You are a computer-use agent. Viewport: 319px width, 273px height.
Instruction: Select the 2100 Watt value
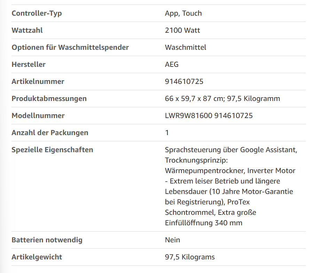pyautogui.click(x=182, y=30)
